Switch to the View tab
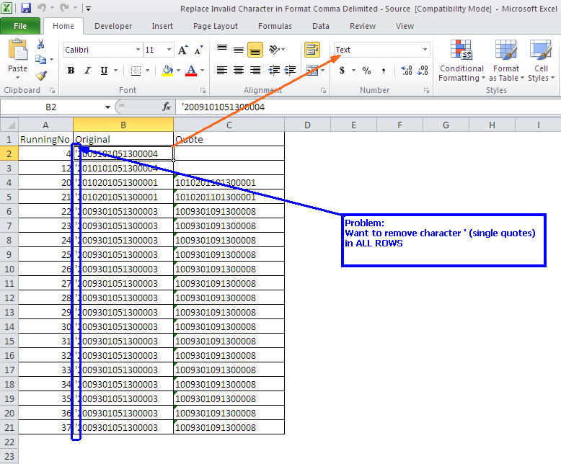The image size is (561, 464). coord(405,26)
